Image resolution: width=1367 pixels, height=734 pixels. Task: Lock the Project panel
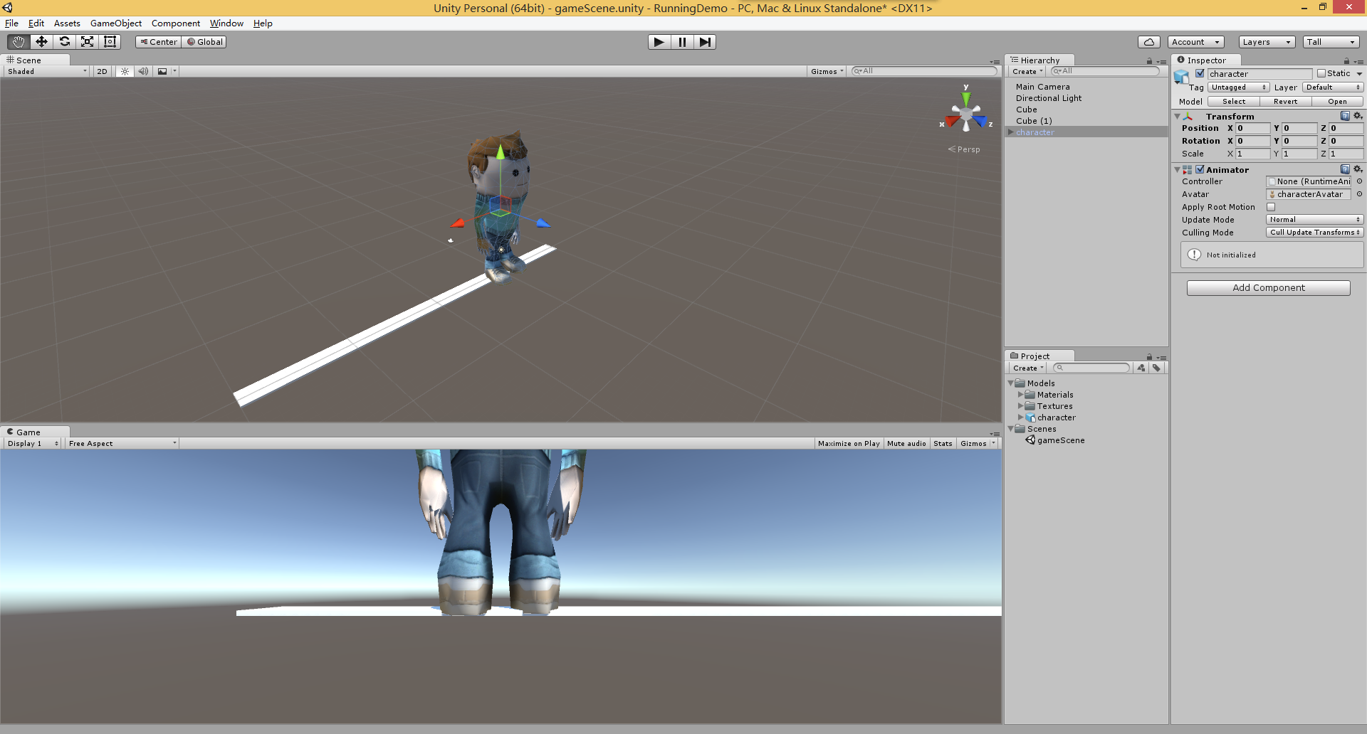1149,357
